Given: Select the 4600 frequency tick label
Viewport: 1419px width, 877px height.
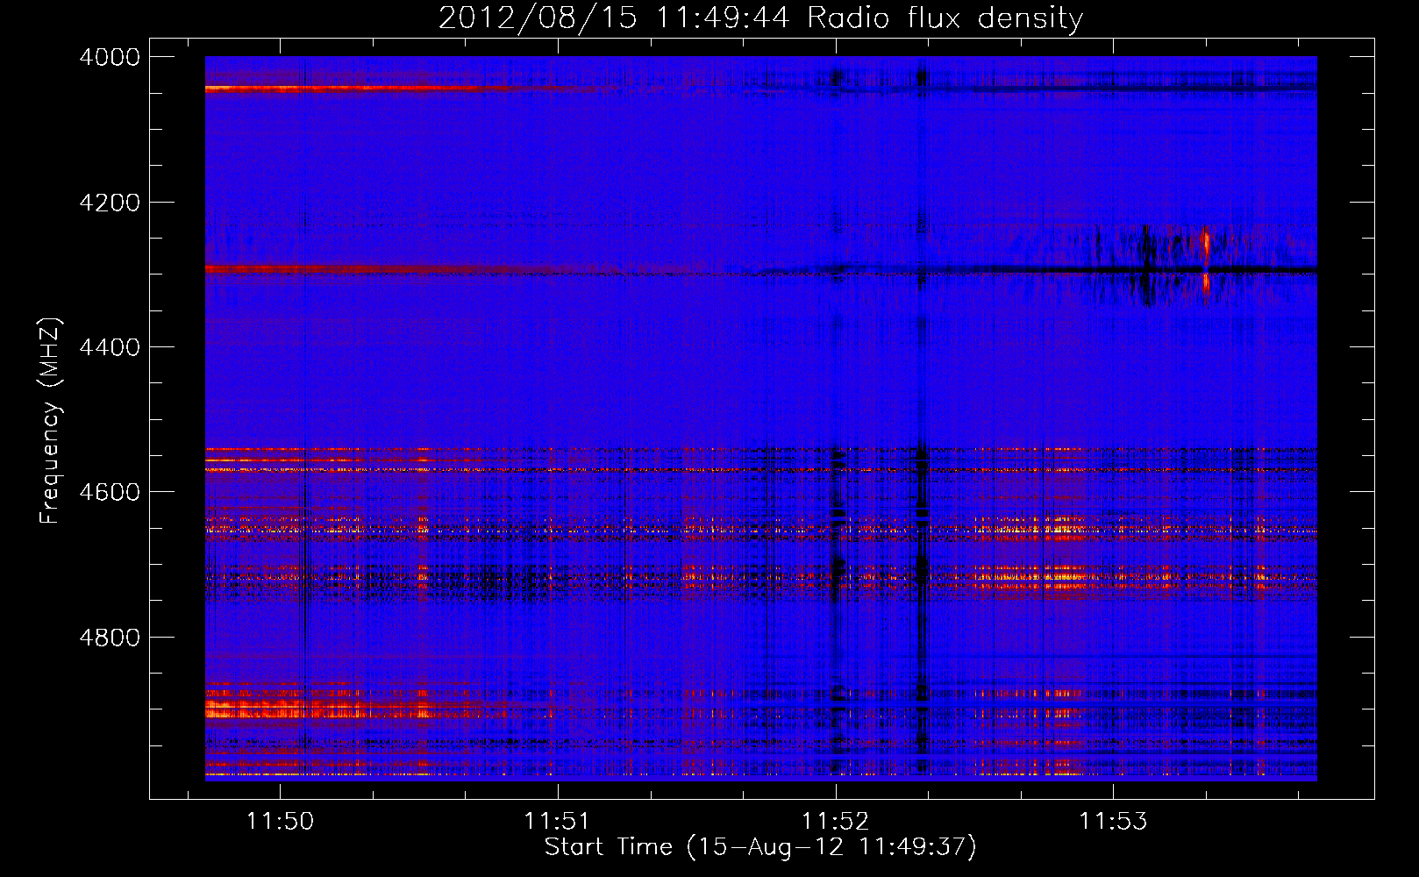Looking at the screenshot, I should 110,492.
